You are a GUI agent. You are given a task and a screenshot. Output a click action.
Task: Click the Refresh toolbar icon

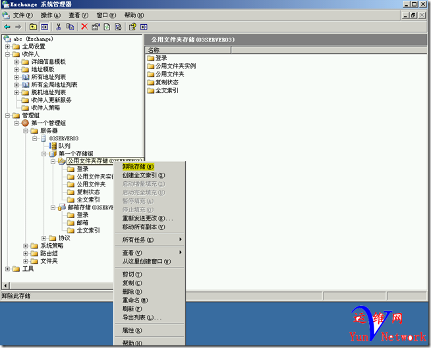coord(107,26)
